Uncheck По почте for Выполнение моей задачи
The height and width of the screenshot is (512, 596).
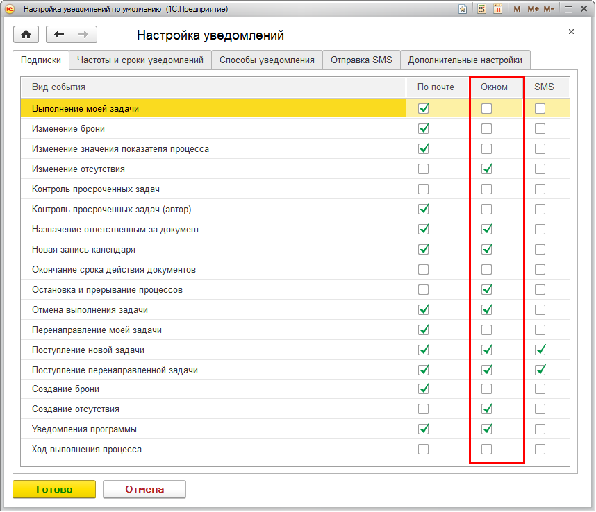pos(424,108)
